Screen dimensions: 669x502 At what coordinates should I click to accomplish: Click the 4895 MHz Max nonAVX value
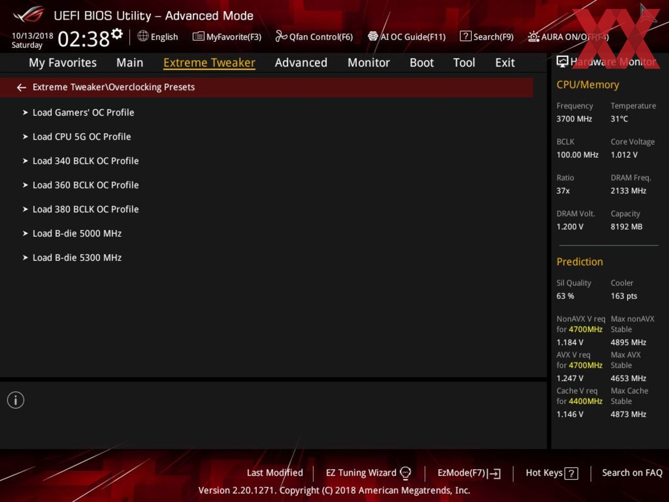pos(628,342)
